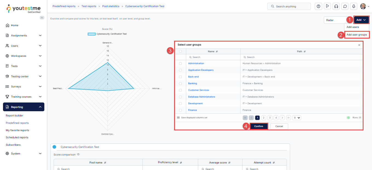Open the Database Administrators group link
The height and width of the screenshot is (170, 372).
201,97
